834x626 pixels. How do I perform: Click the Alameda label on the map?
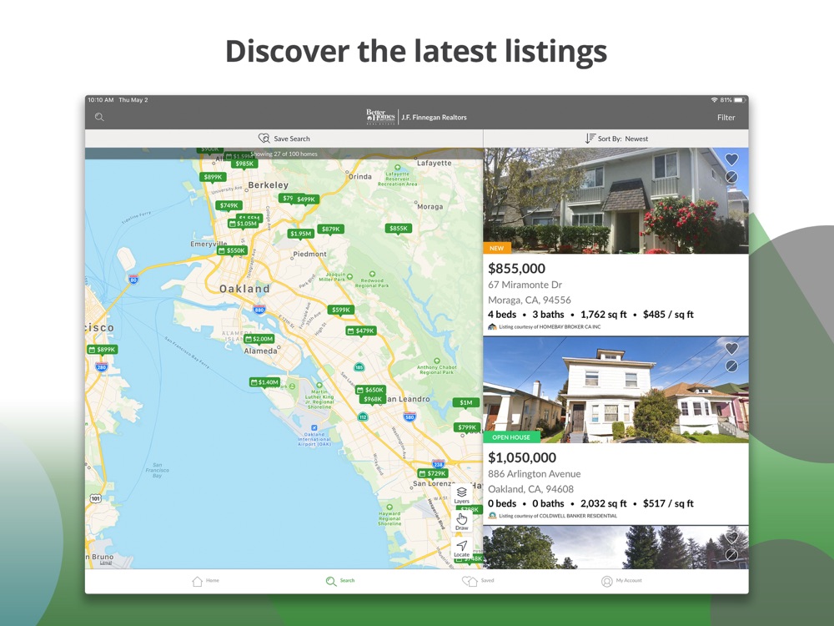coord(260,351)
